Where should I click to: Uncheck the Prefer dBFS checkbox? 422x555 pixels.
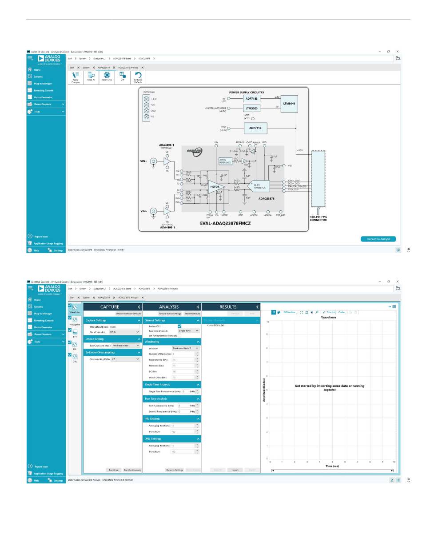[x=179, y=326]
